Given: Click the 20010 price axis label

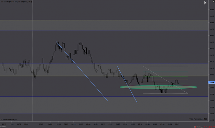Looking at the screenshot, I should click(212, 68).
